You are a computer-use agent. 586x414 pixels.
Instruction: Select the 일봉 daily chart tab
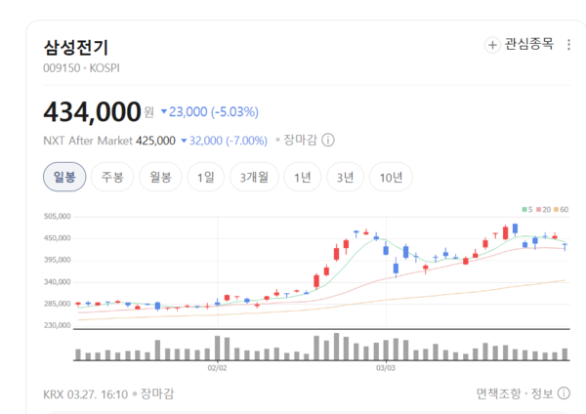[x=64, y=177]
